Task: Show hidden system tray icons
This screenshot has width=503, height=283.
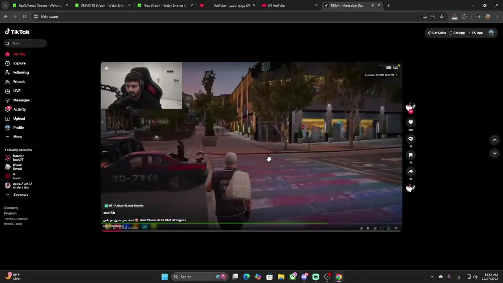Action: 432,277
